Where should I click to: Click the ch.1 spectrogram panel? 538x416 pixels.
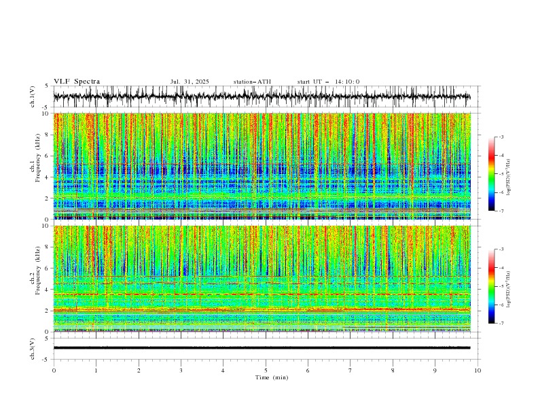(262, 166)
